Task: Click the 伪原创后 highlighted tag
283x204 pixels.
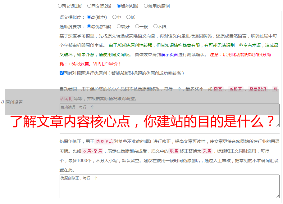Action: [104, 141]
